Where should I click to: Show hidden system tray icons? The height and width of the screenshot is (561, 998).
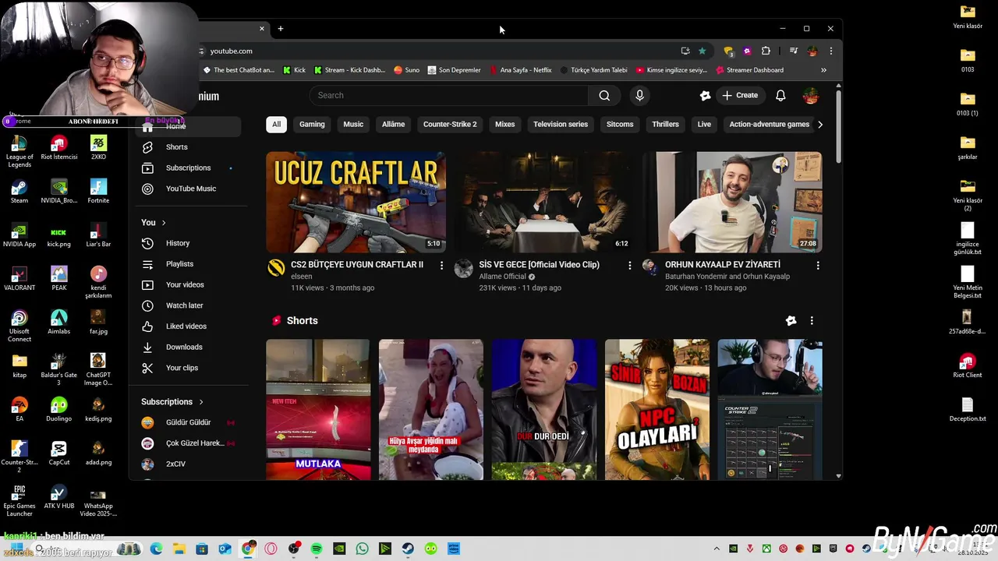tap(717, 549)
